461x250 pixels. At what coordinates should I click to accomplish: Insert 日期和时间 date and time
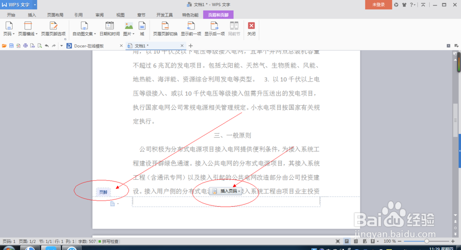(x=110, y=28)
